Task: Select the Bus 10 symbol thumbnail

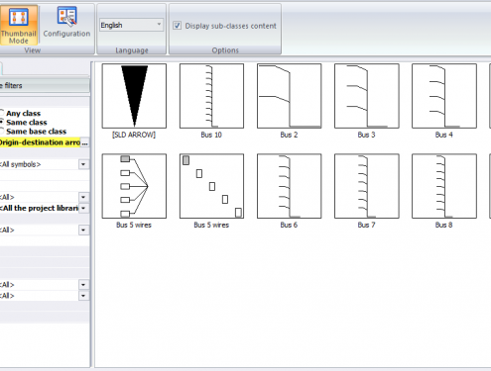Action: 211,96
